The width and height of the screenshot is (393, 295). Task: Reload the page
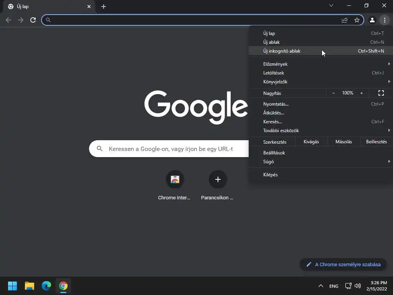[33, 20]
